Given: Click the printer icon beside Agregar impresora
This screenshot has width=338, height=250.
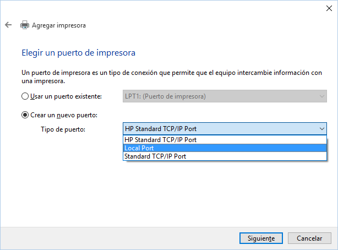Looking at the screenshot, I should tap(25, 25).
